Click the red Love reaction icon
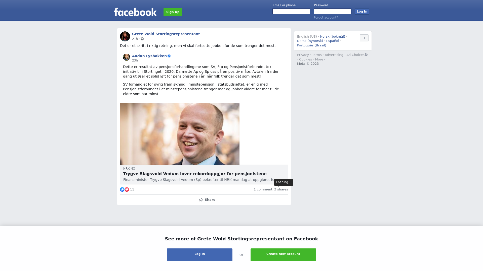Screen dimensions: 483x271 [x=127, y=189]
